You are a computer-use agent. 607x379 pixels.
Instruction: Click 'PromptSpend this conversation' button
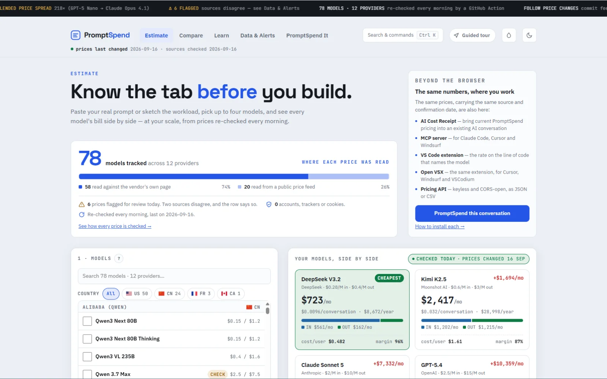tap(472, 213)
